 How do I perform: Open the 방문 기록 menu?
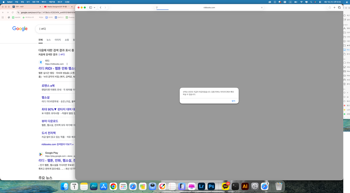(35, 2)
